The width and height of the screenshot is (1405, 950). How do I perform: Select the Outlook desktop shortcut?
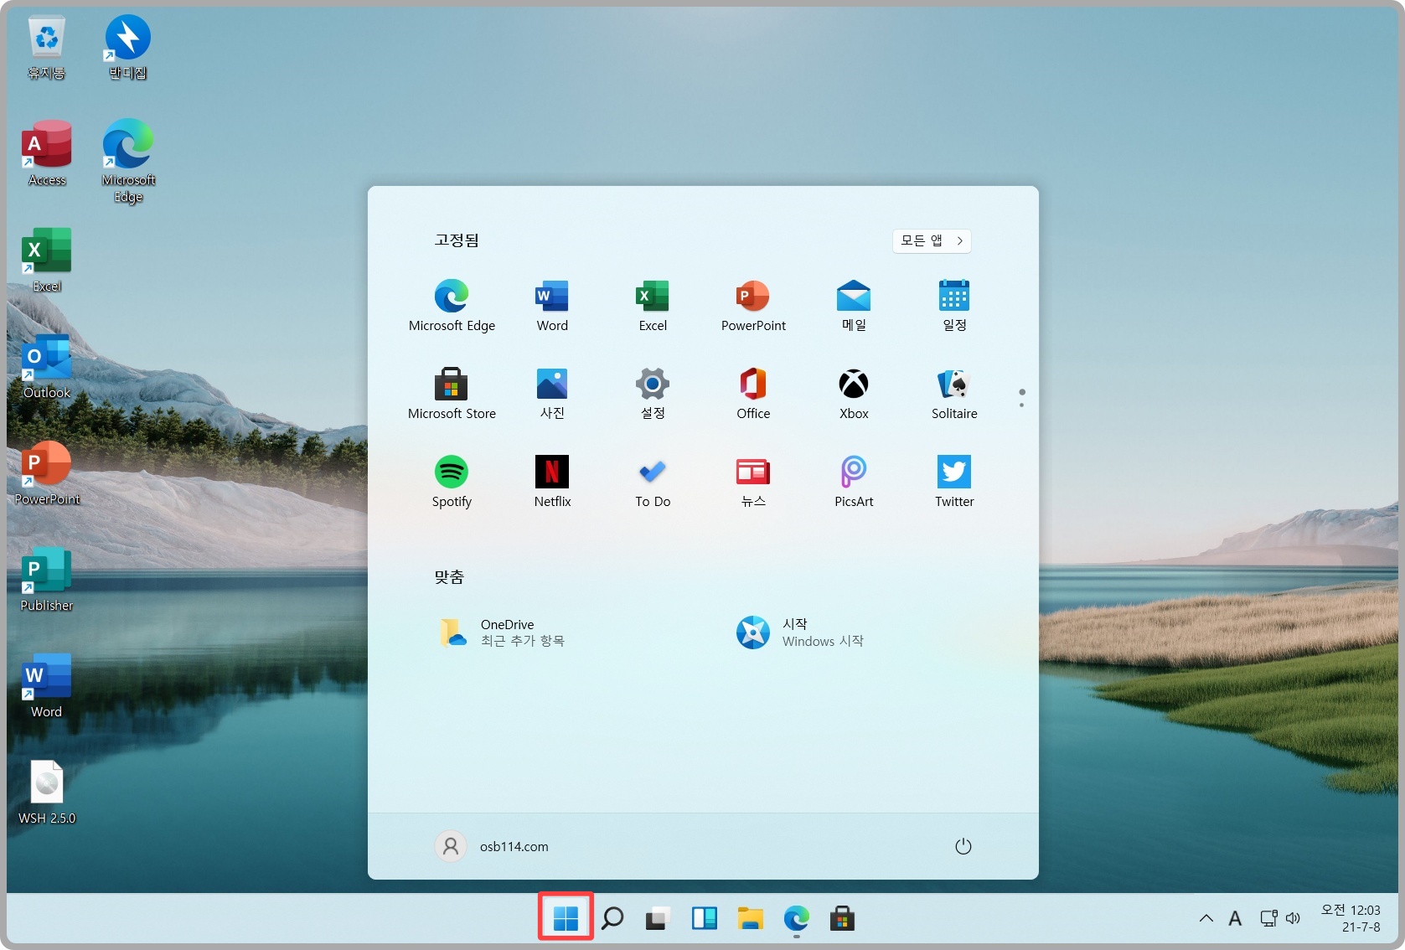[47, 366]
